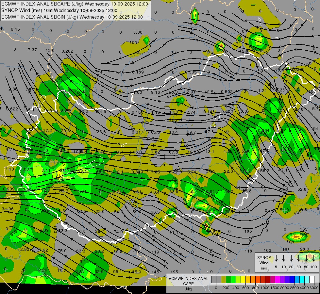This screenshot has height=294, width=320.
Task: Click the map value 57.8
Action: coord(210,132)
